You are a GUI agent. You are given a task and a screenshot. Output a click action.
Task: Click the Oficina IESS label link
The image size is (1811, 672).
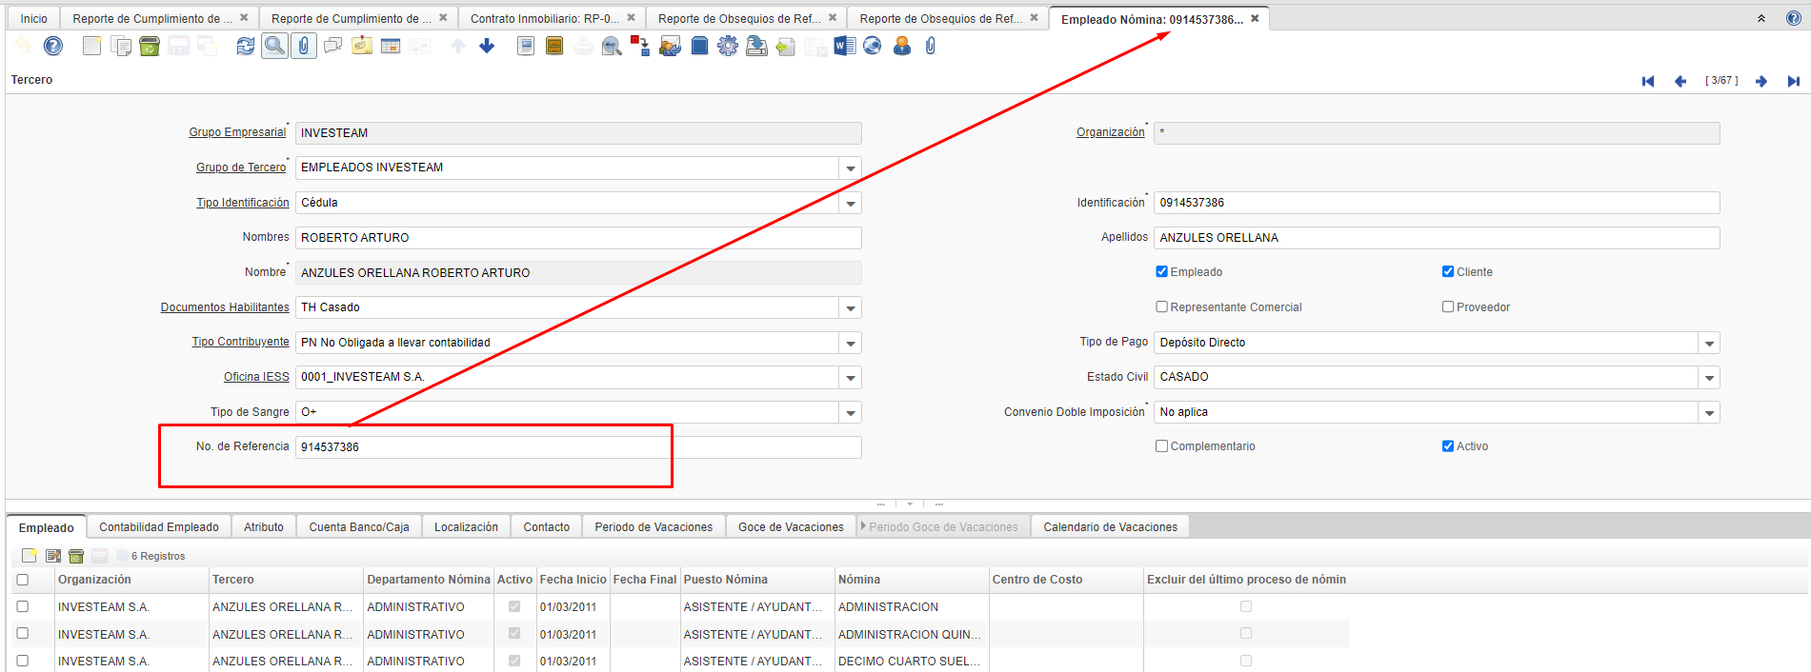(x=256, y=377)
